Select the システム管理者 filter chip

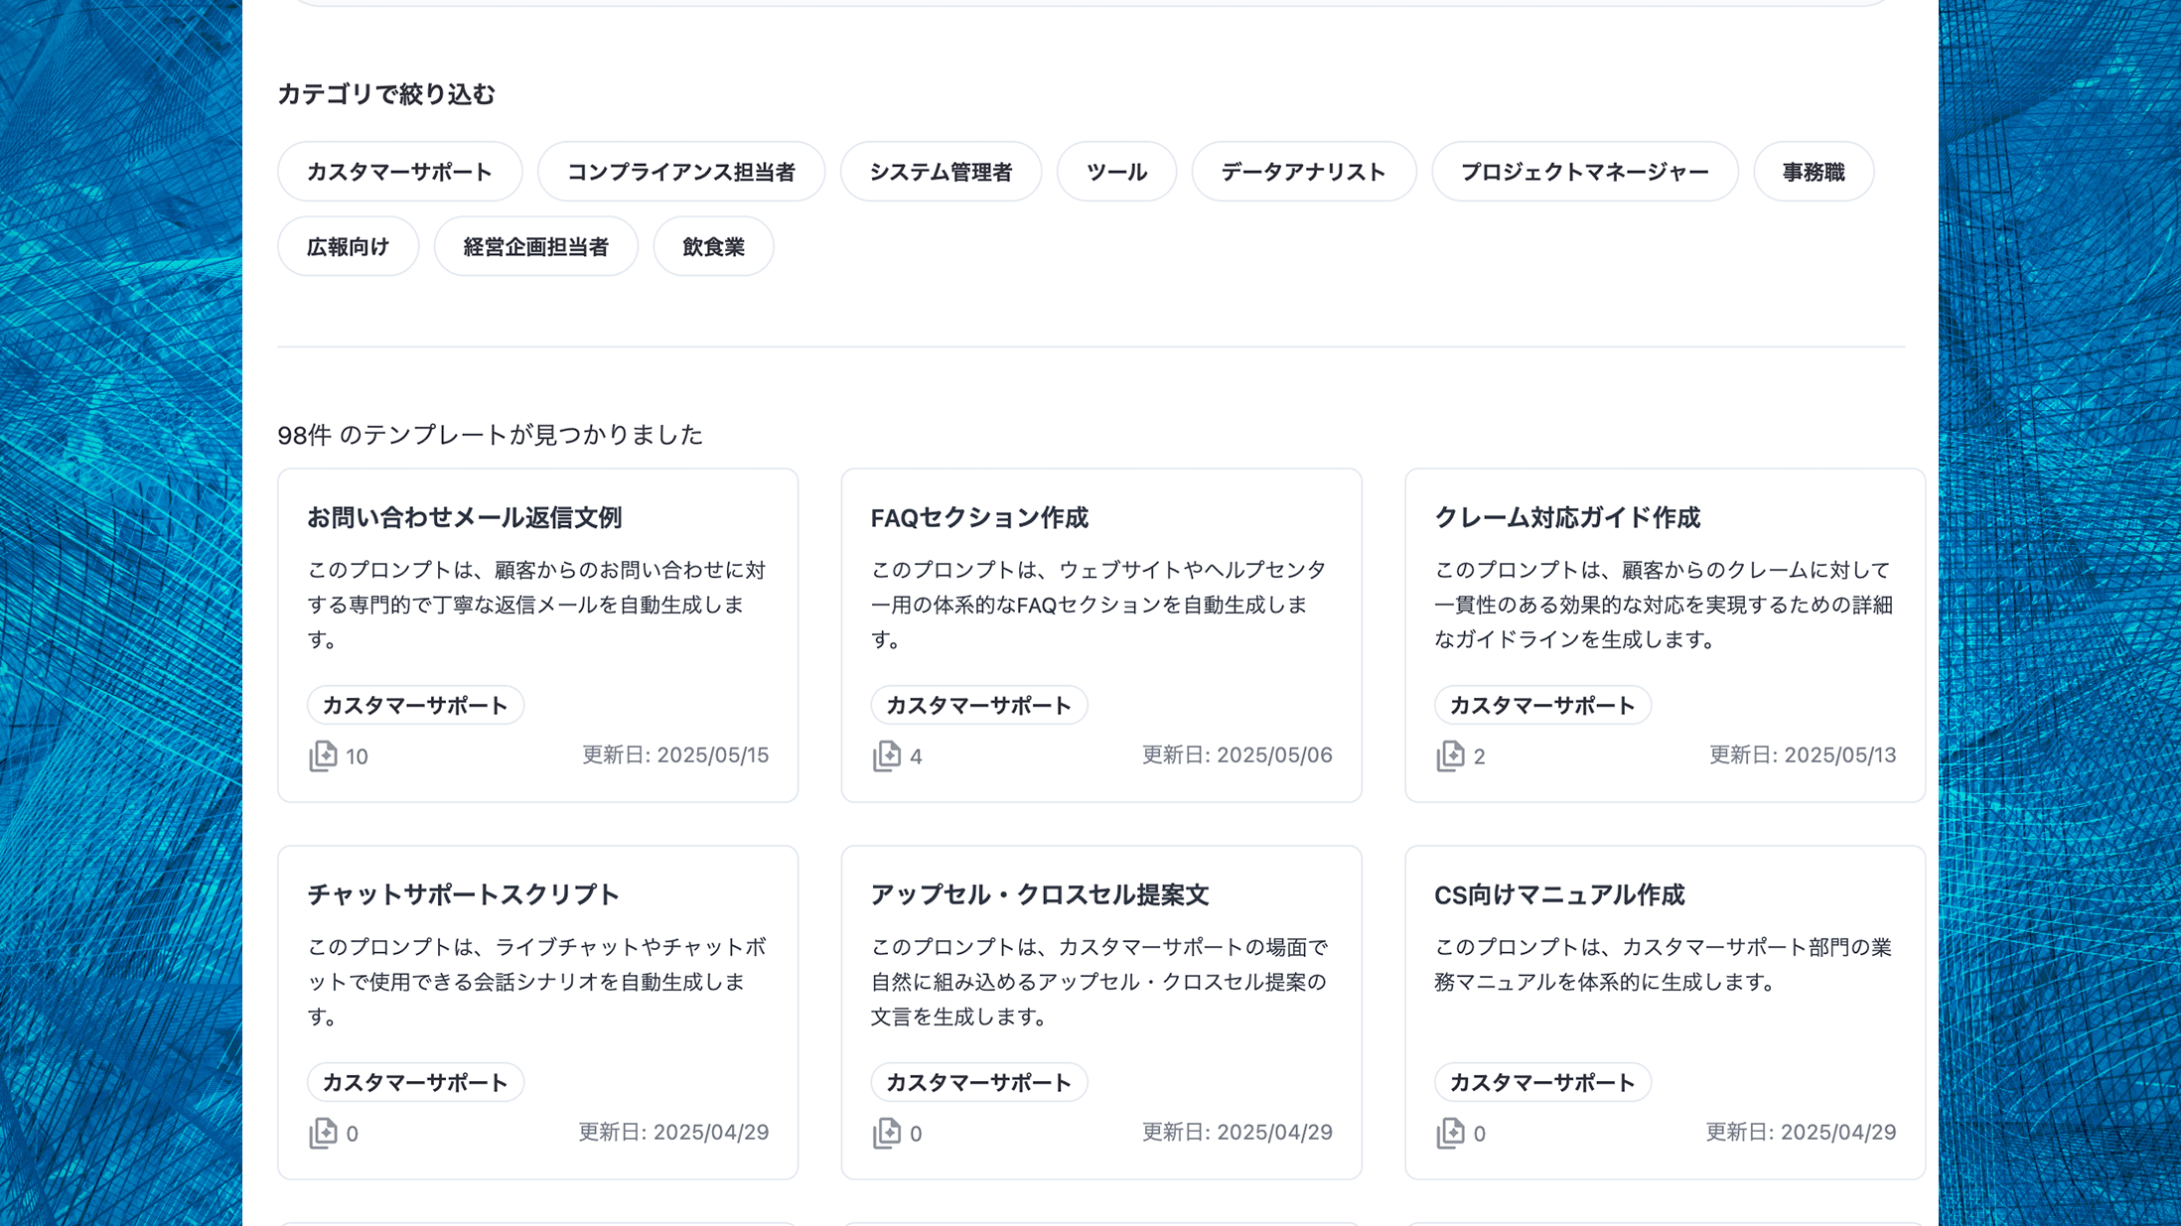941,171
